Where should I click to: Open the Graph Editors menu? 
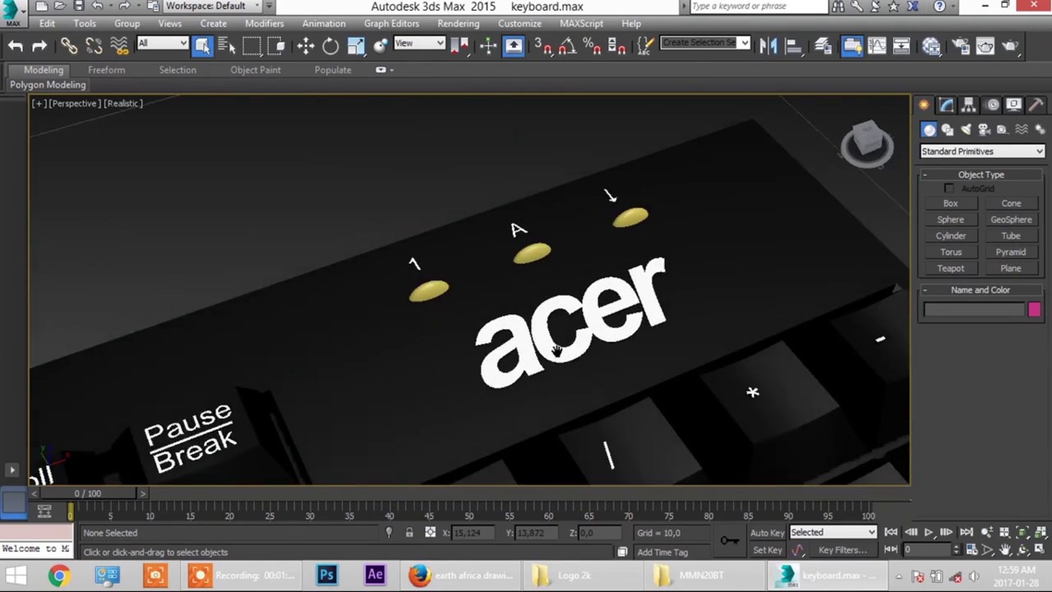pos(391,23)
